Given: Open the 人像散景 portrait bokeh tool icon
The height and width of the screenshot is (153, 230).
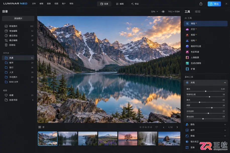Looking at the screenshot, I should click(187, 58).
